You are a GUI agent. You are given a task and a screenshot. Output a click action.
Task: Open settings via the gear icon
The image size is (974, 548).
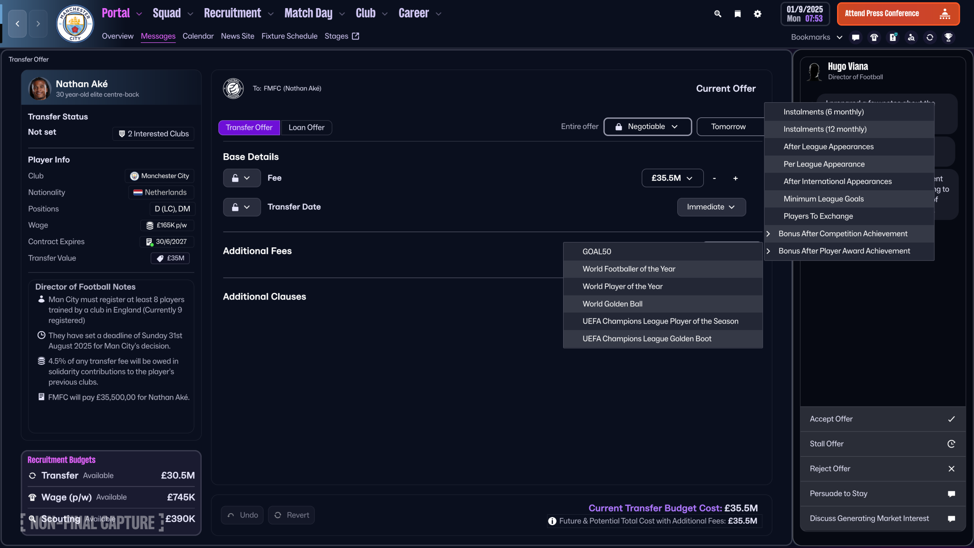757,14
